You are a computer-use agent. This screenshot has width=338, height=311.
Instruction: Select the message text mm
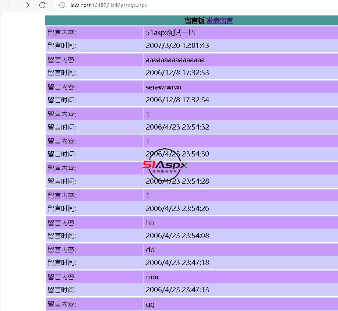pyautogui.click(x=152, y=277)
